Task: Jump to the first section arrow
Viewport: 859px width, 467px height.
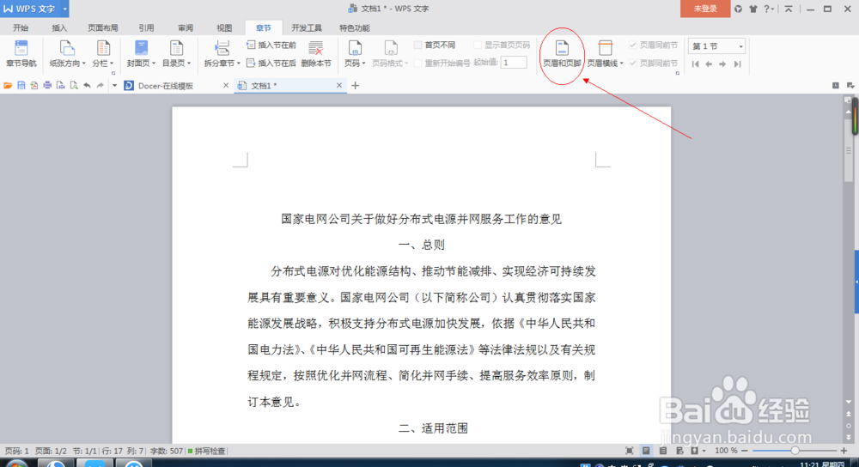Action: tap(695, 64)
